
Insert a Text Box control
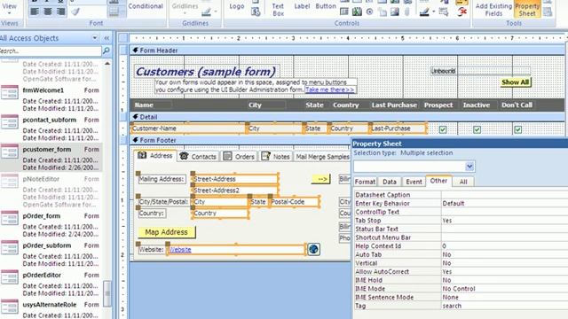278,10
